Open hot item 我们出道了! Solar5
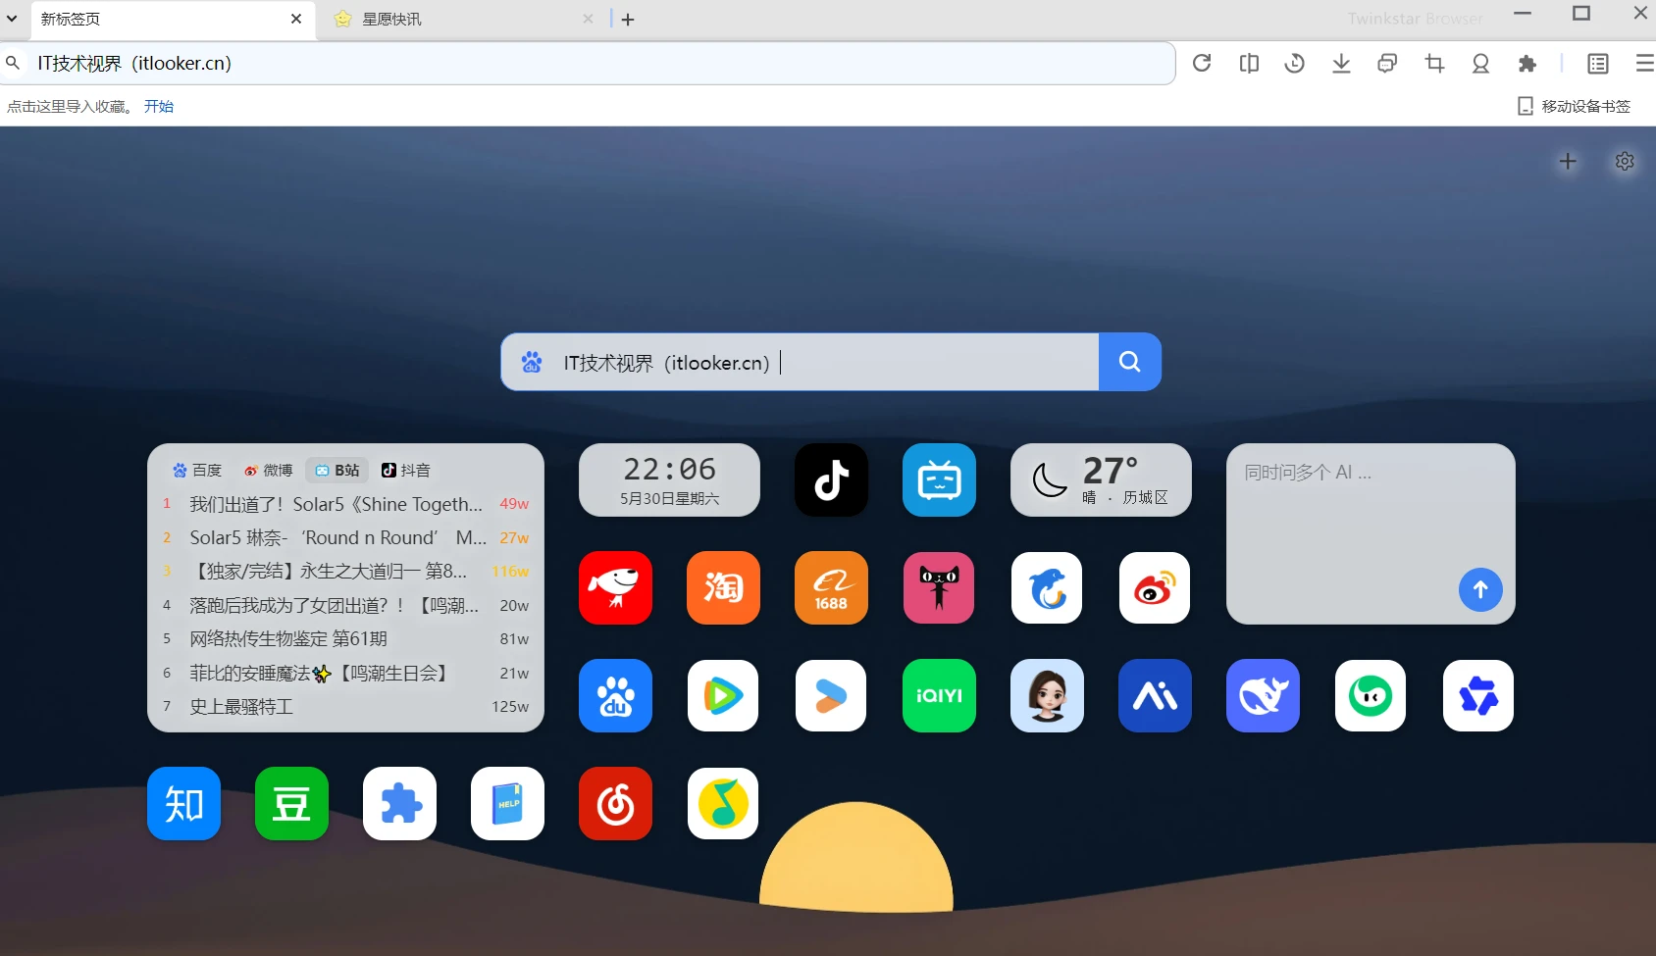 coord(345,504)
